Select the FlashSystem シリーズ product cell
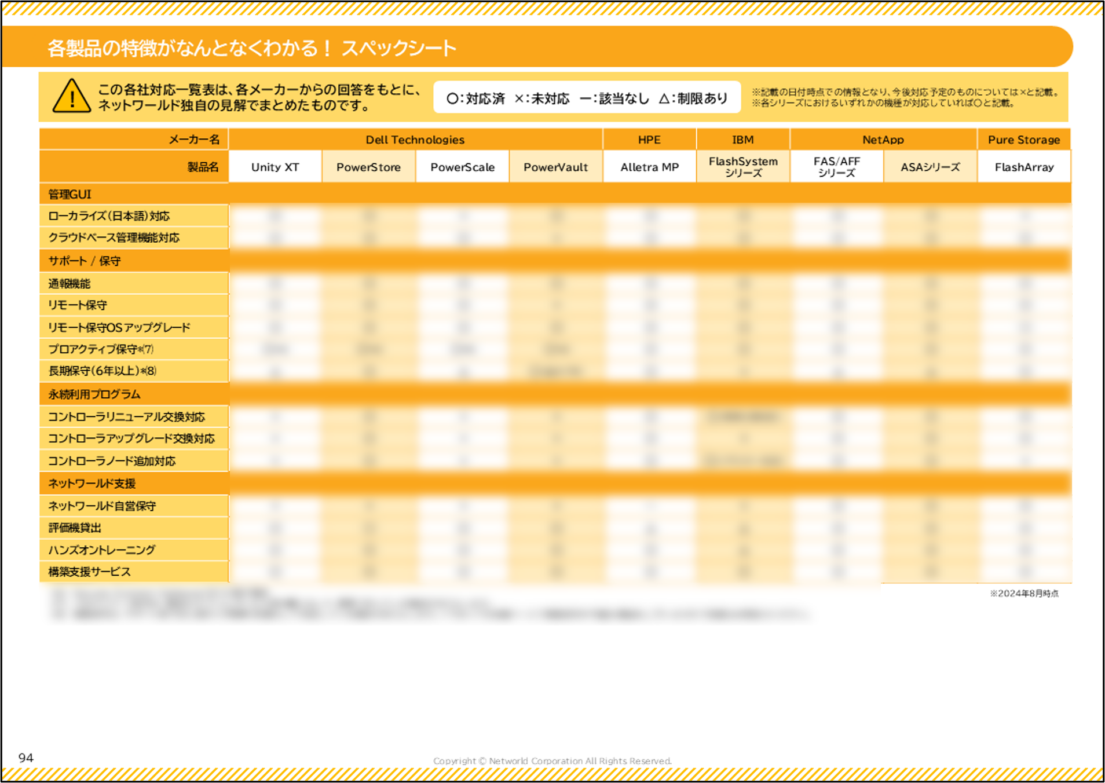1105x783 pixels. [743, 167]
